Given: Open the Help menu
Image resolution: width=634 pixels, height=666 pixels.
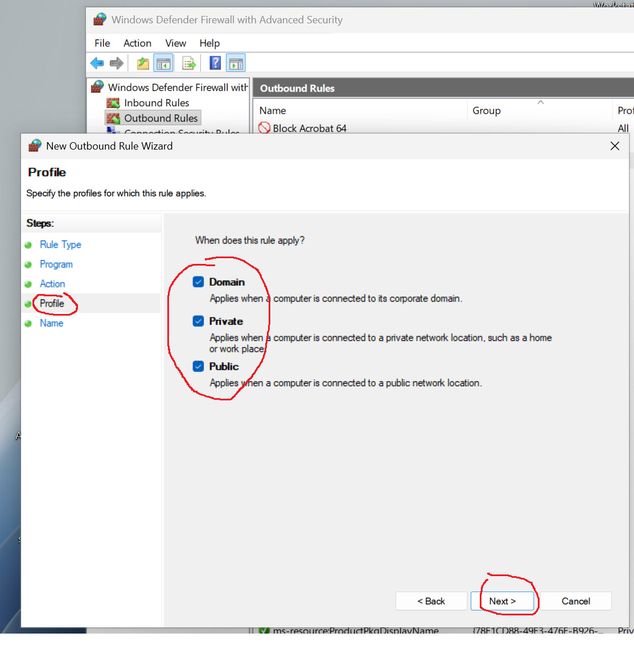Looking at the screenshot, I should coord(209,43).
